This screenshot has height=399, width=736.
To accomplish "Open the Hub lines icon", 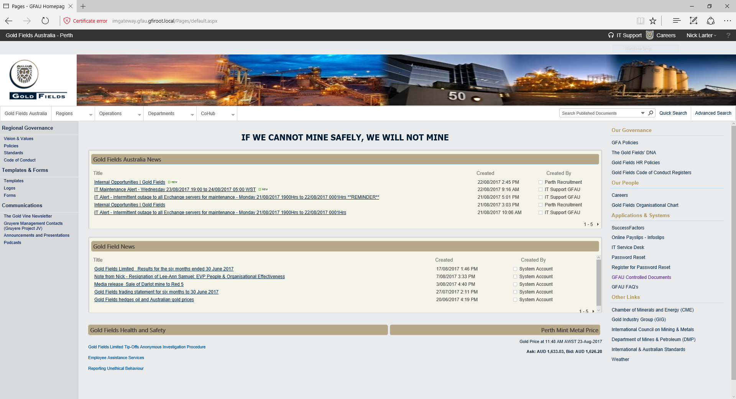I will click(x=677, y=21).
